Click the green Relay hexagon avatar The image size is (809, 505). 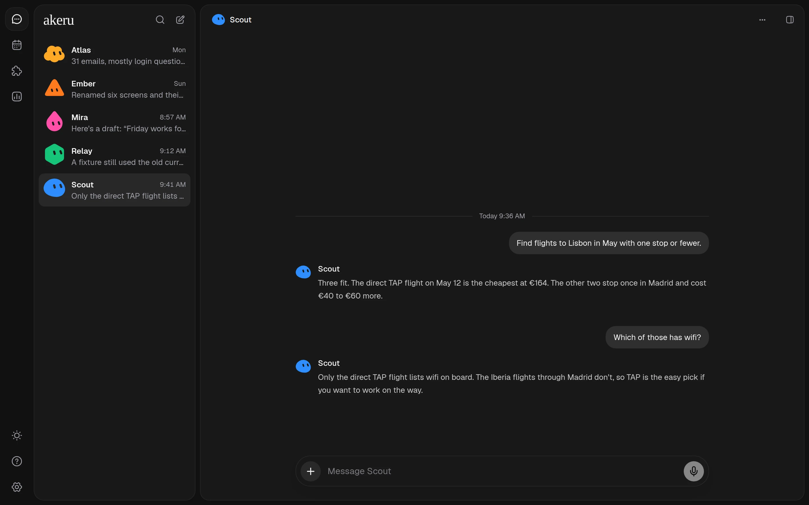[x=54, y=154]
